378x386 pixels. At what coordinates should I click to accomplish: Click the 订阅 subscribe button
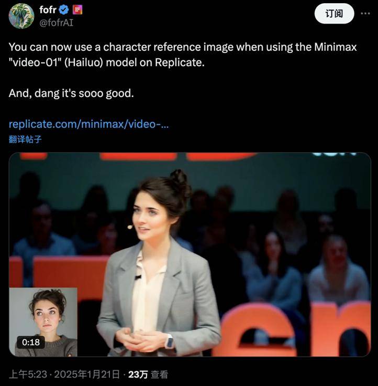click(x=334, y=14)
